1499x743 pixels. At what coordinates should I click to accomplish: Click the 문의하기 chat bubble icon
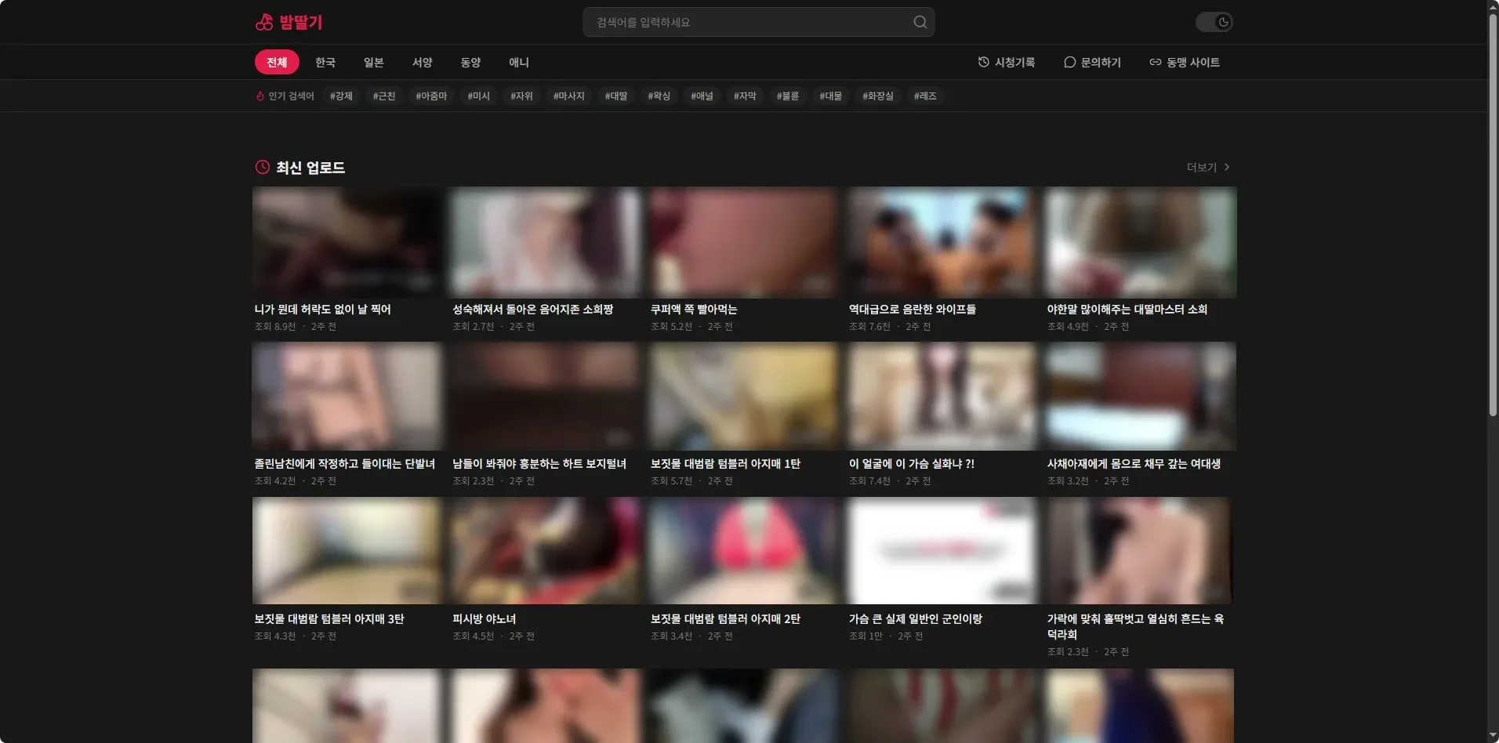(1069, 62)
